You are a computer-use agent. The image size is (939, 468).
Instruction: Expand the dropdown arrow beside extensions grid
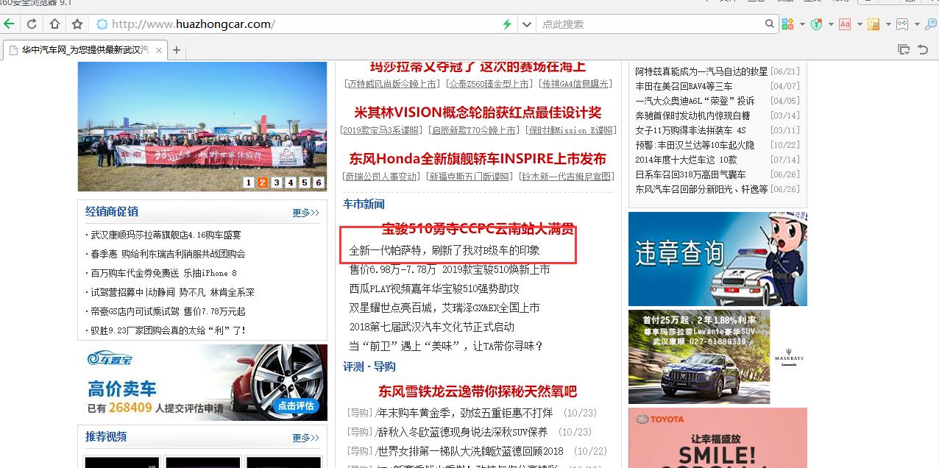(x=802, y=24)
